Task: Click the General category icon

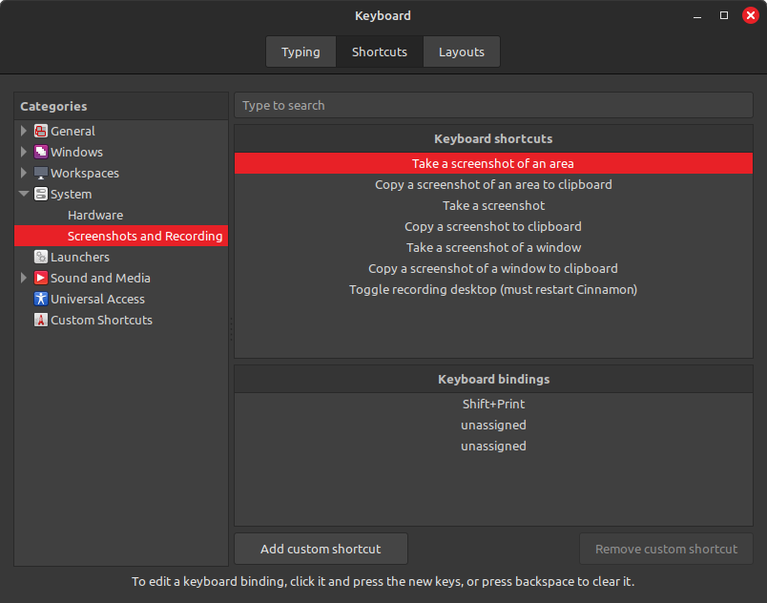Action: (x=41, y=132)
